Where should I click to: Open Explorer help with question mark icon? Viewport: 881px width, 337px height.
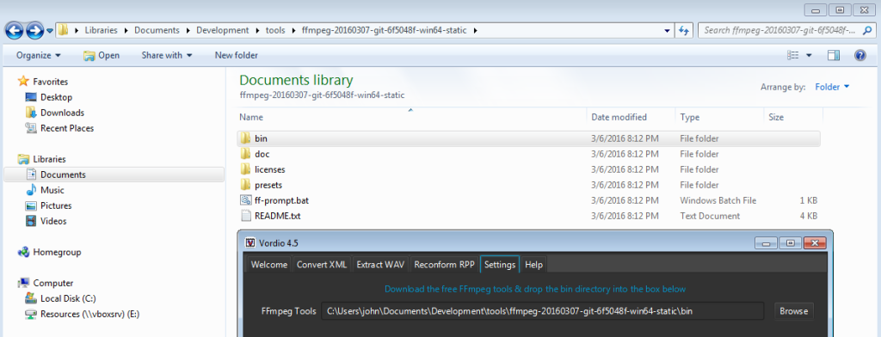pyautogui.click(x=859, y=55)
